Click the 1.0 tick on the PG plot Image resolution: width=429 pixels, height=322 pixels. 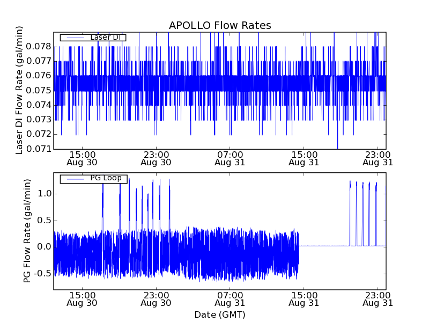43,193
